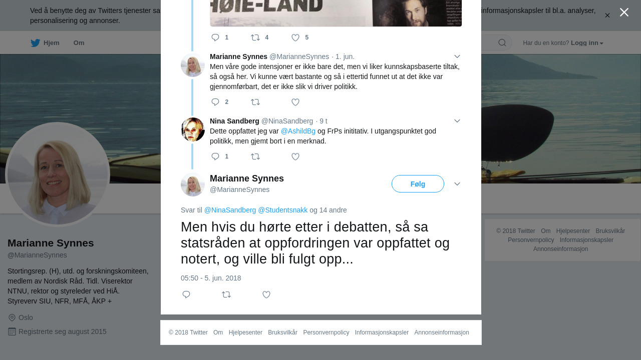This screenshot has width=641, height=360.
Task: Expand options for Nina Sandberg's tweet
Action: (457, 121)
